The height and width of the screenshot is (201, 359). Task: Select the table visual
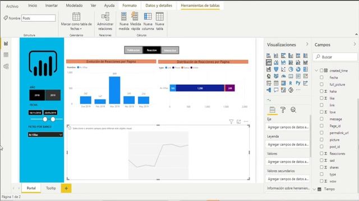[276, 83]
